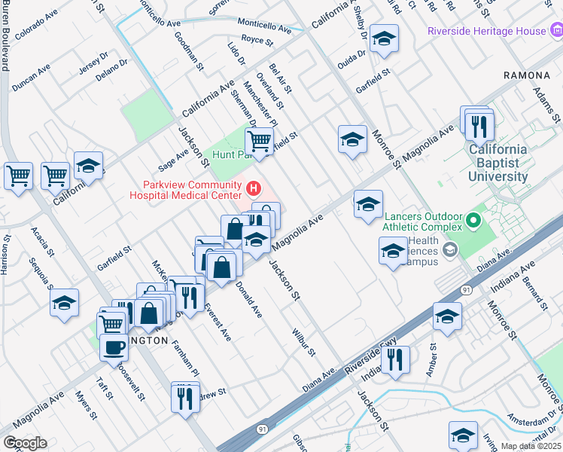The height and width of the screenshot is (452, 563).
Task: Click the Everest Ave label
Action: point(218,322)
